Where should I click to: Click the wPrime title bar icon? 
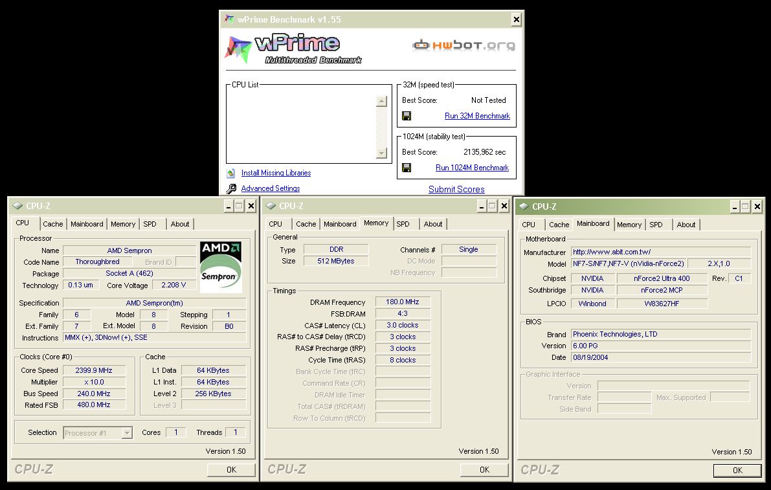[229, 19]
